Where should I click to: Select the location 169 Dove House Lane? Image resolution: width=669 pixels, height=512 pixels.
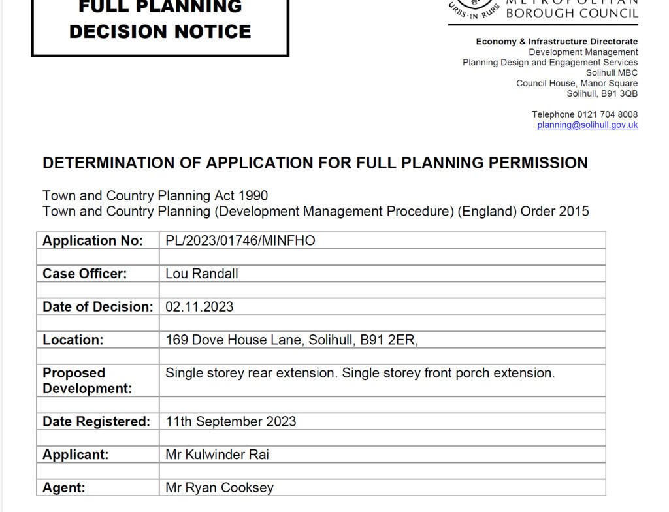click(x=291, y=340)
